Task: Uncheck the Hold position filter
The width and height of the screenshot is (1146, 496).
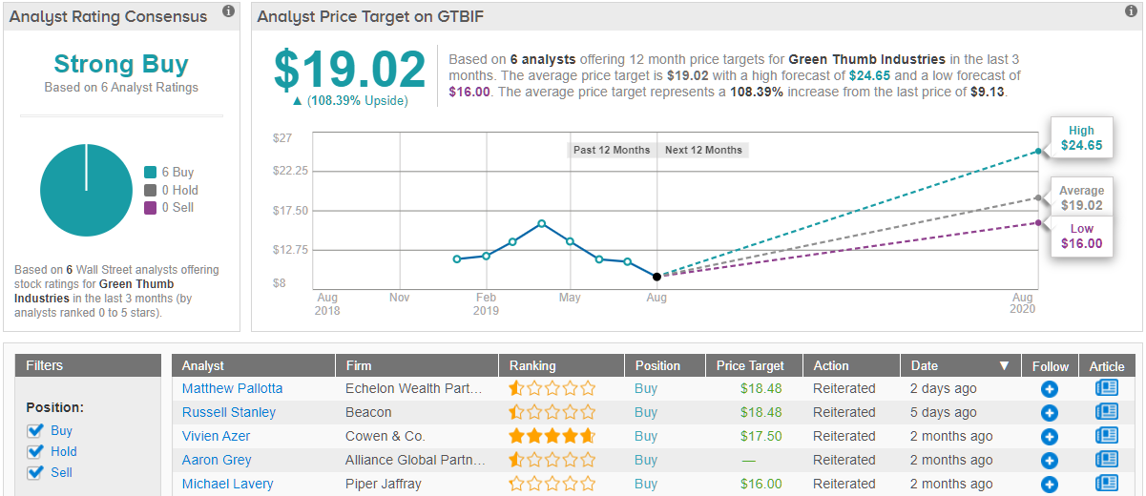Action: 36,452
